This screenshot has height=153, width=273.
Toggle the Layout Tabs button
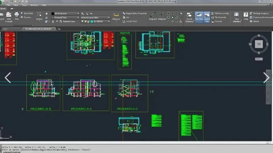(x=207, y=17)
